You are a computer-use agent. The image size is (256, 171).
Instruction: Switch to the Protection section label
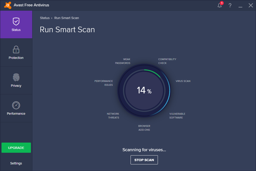16,58
